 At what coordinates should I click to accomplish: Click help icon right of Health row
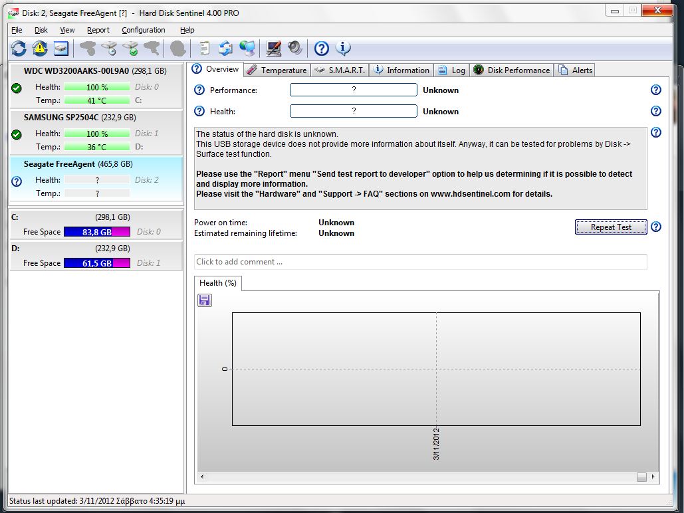(x=655, y=111)
